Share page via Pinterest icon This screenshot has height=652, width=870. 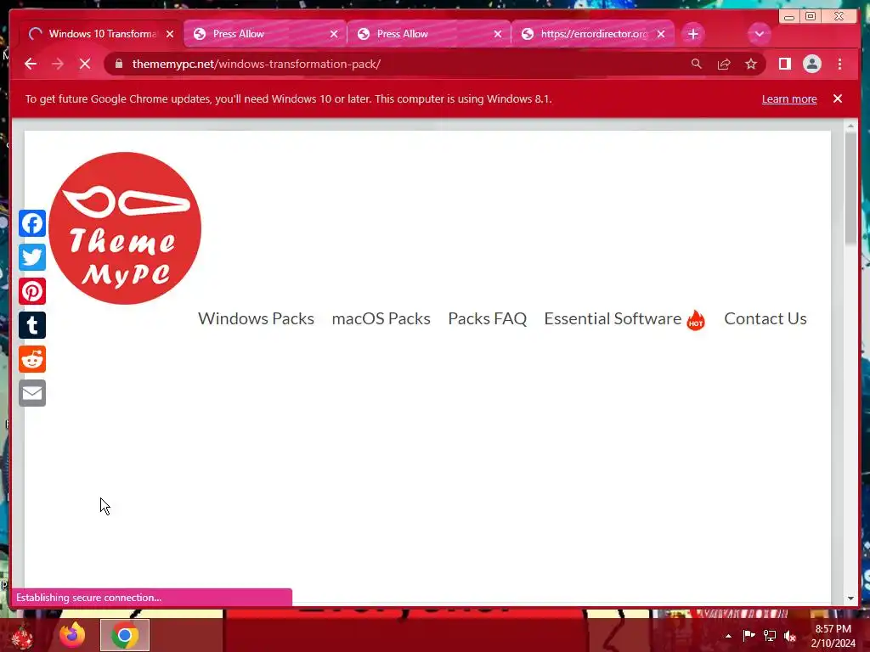[x=32, y=291]
